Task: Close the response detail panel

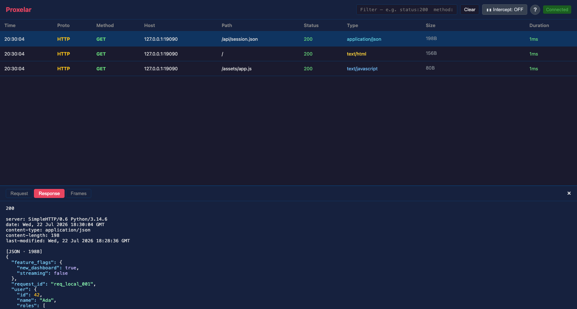Action: point(569,193)
